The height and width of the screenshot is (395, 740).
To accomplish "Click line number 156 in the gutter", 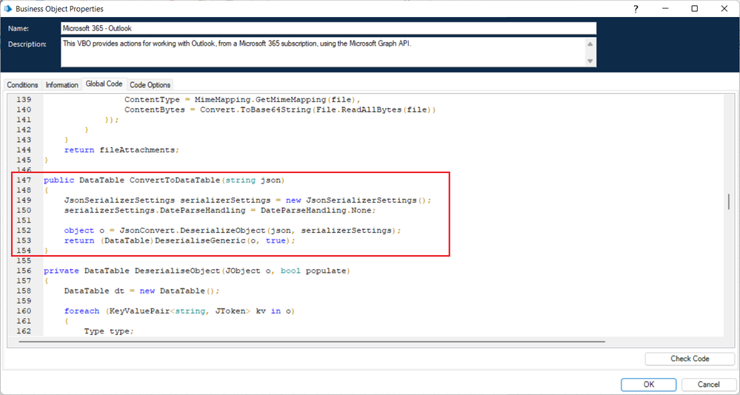I will (x=23, y=271).
